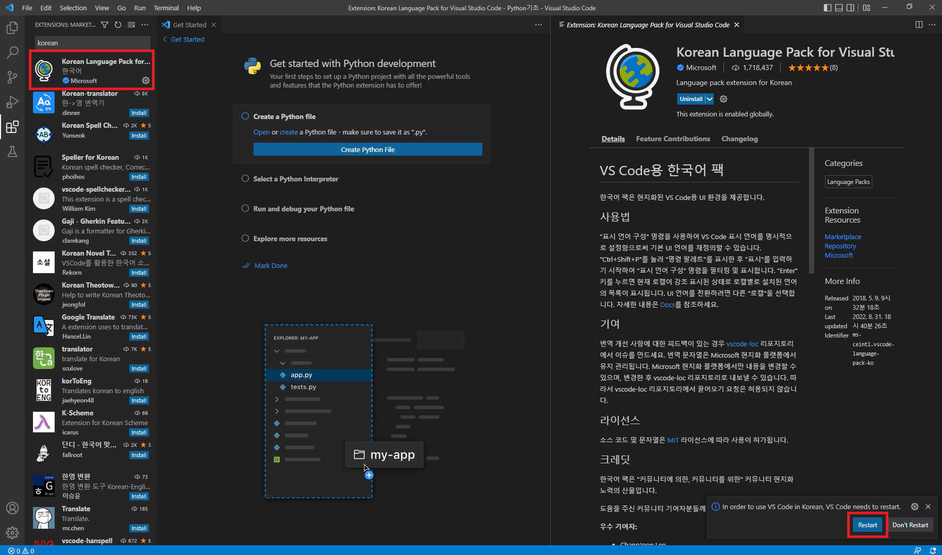Toggle panel layout icon in title bar
The image size is (942, 555).
pyautogui.click(x=839, y=8)
